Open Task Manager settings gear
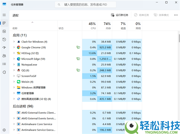The width and height of the screenshot is (180, 134). tap(4, 130)
